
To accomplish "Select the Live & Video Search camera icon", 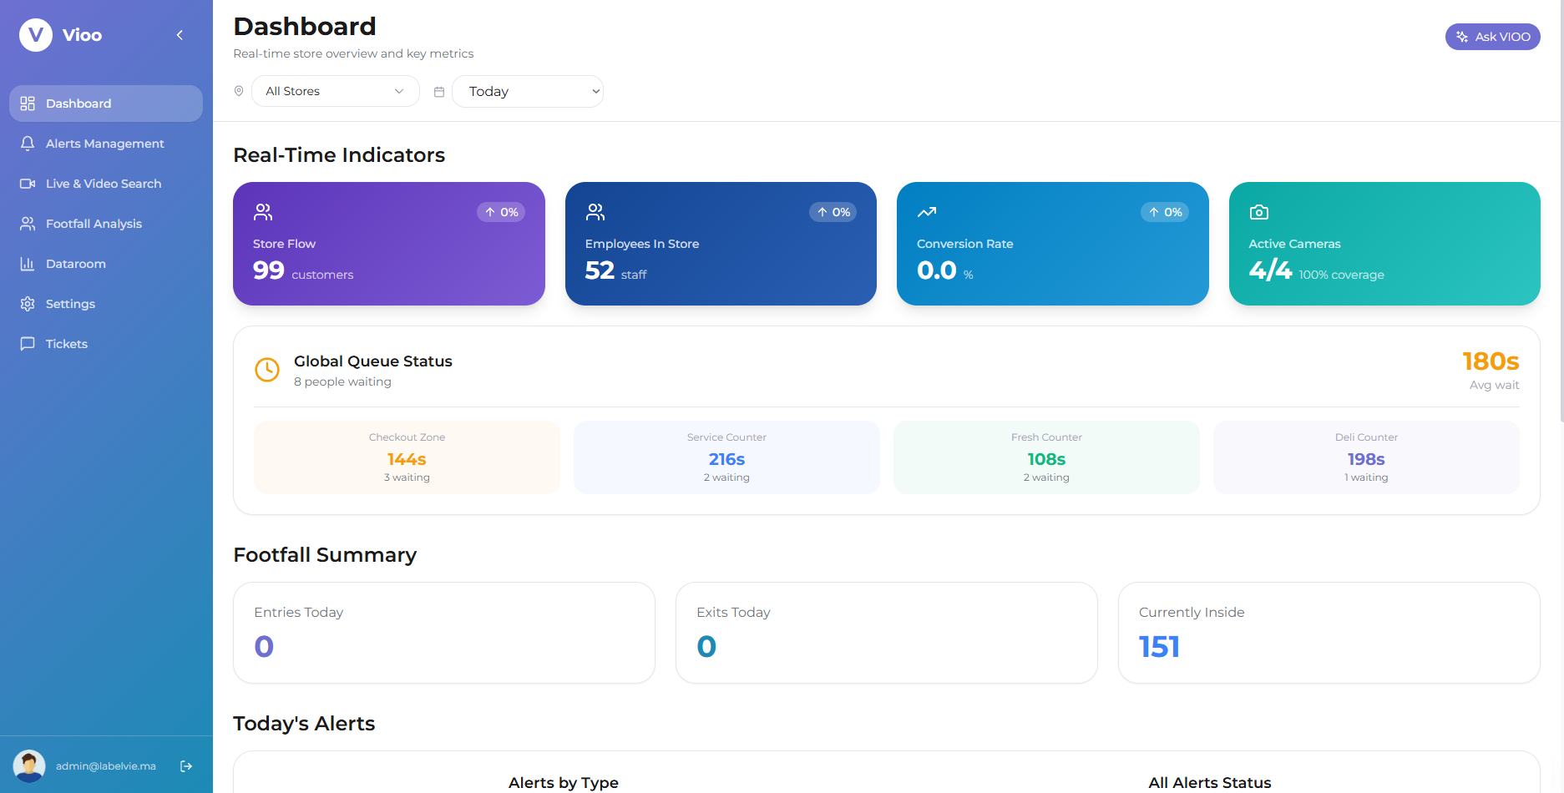I will coord(28,183).
